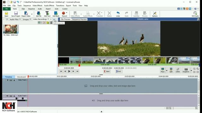Open the Record dropdown arrow
This screenshot has height=113, width=202.
pyautogui.click(x=67, y=13)
